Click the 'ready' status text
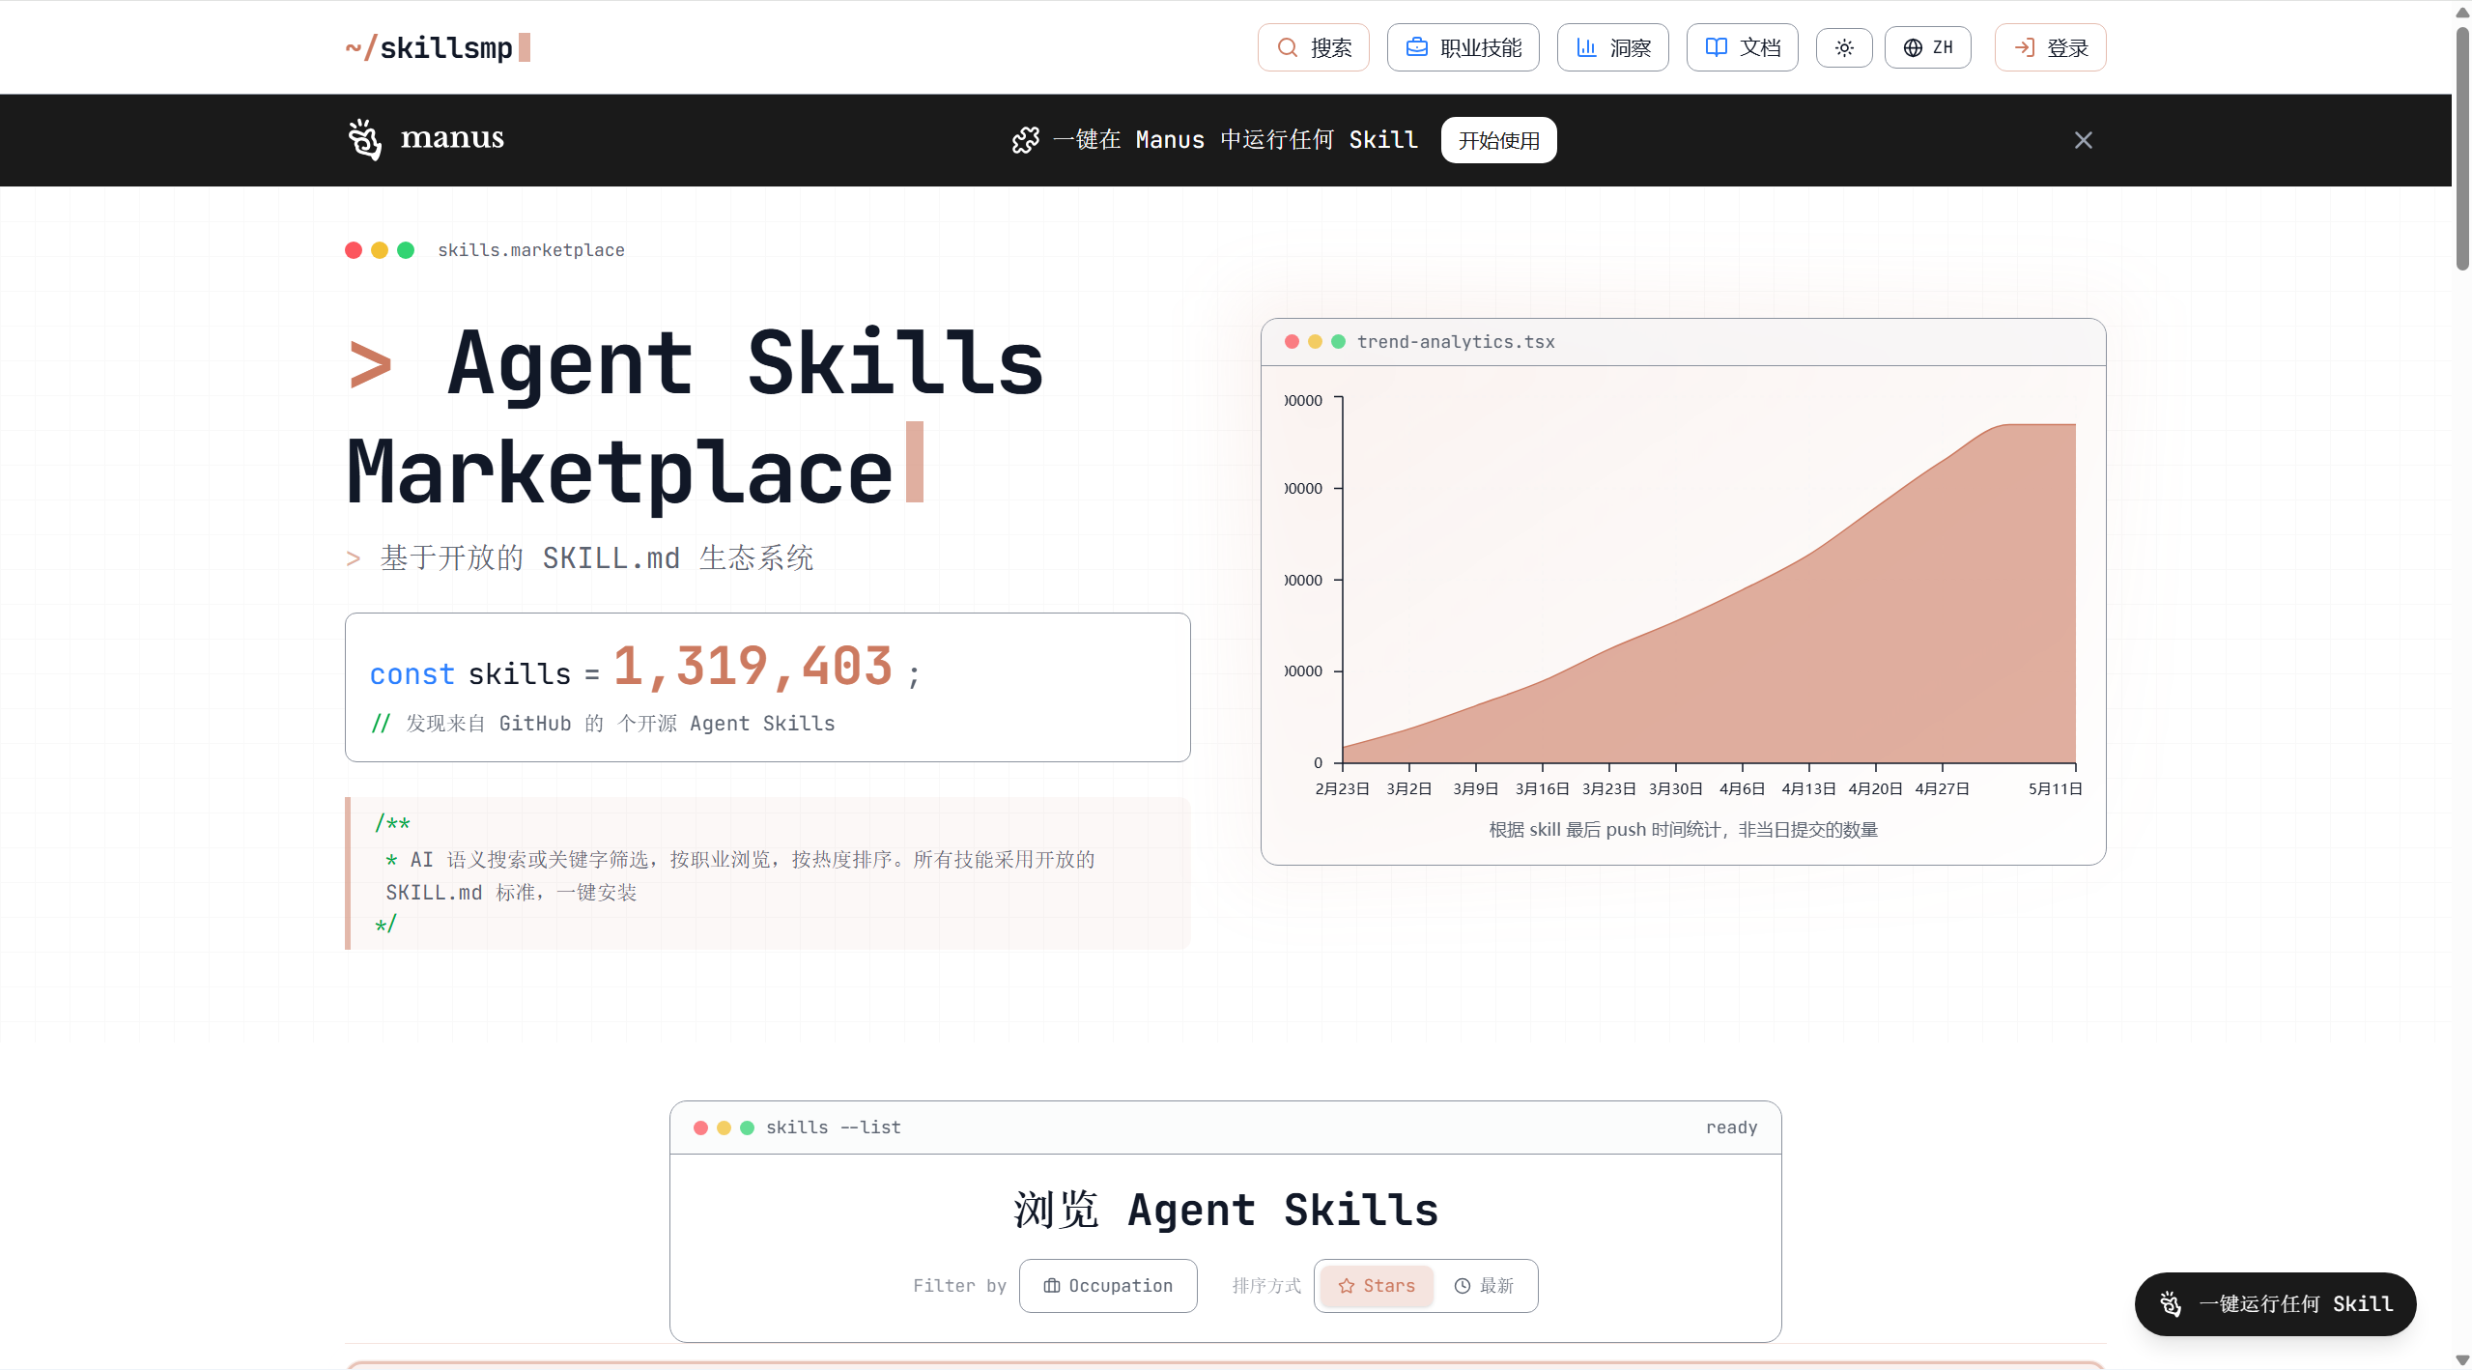This screenshot has height=1370, width=2472. (x=1731, y=1127)
